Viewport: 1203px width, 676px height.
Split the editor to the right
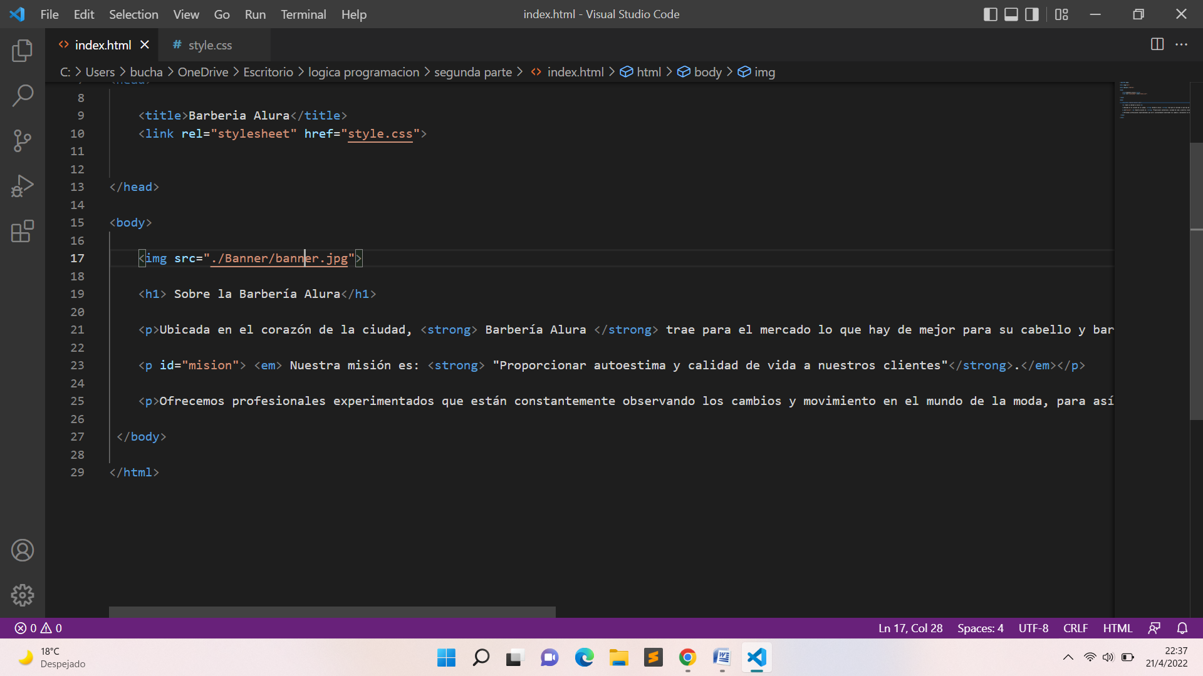tap(1157, 44)
